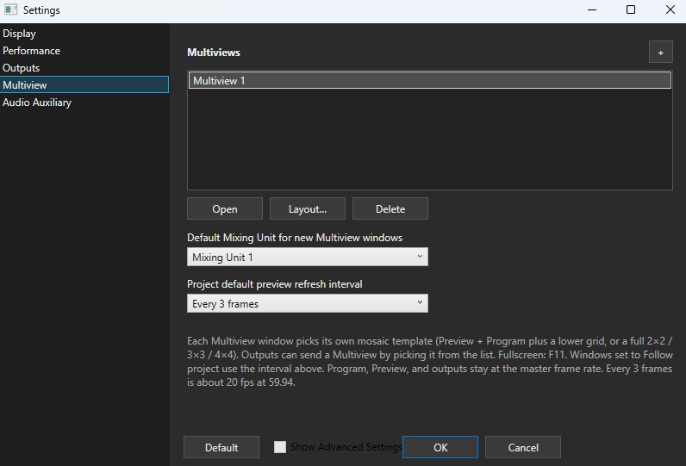
Task: Click the Open button
Action: (x=225, y=208)
